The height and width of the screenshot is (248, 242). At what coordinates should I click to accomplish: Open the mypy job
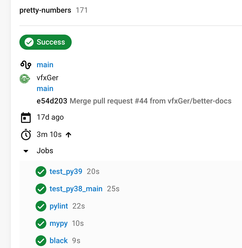58,223
